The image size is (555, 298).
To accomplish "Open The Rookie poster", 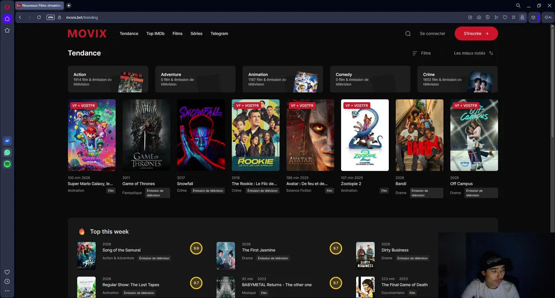I will click(256, 135).
